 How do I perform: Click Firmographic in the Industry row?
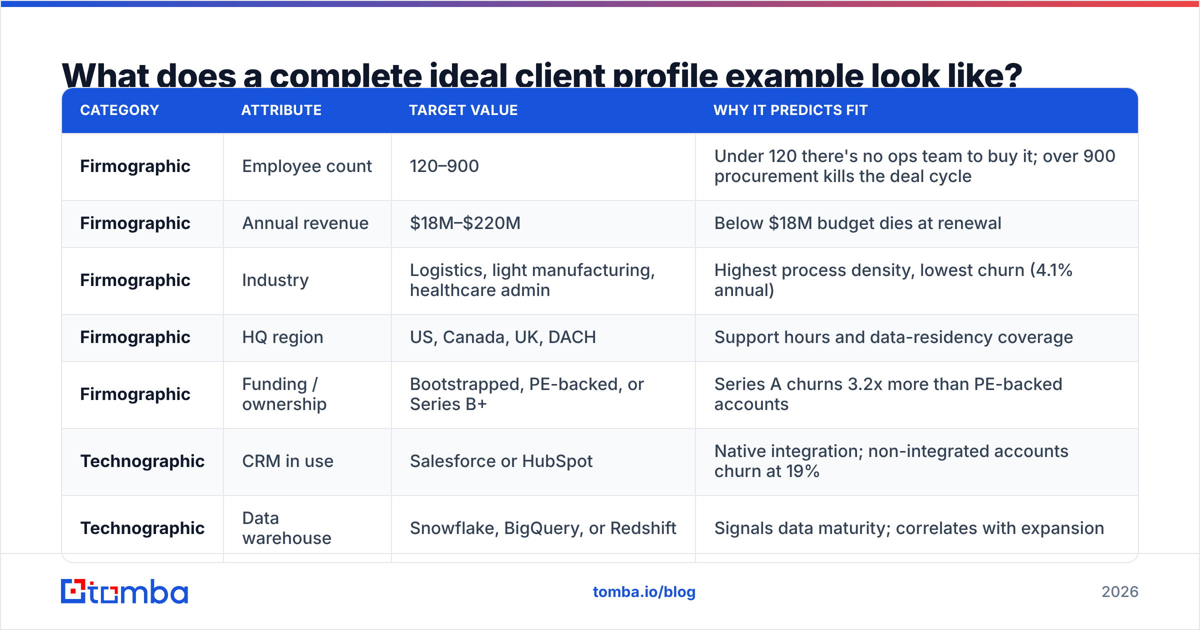(135, 280)
